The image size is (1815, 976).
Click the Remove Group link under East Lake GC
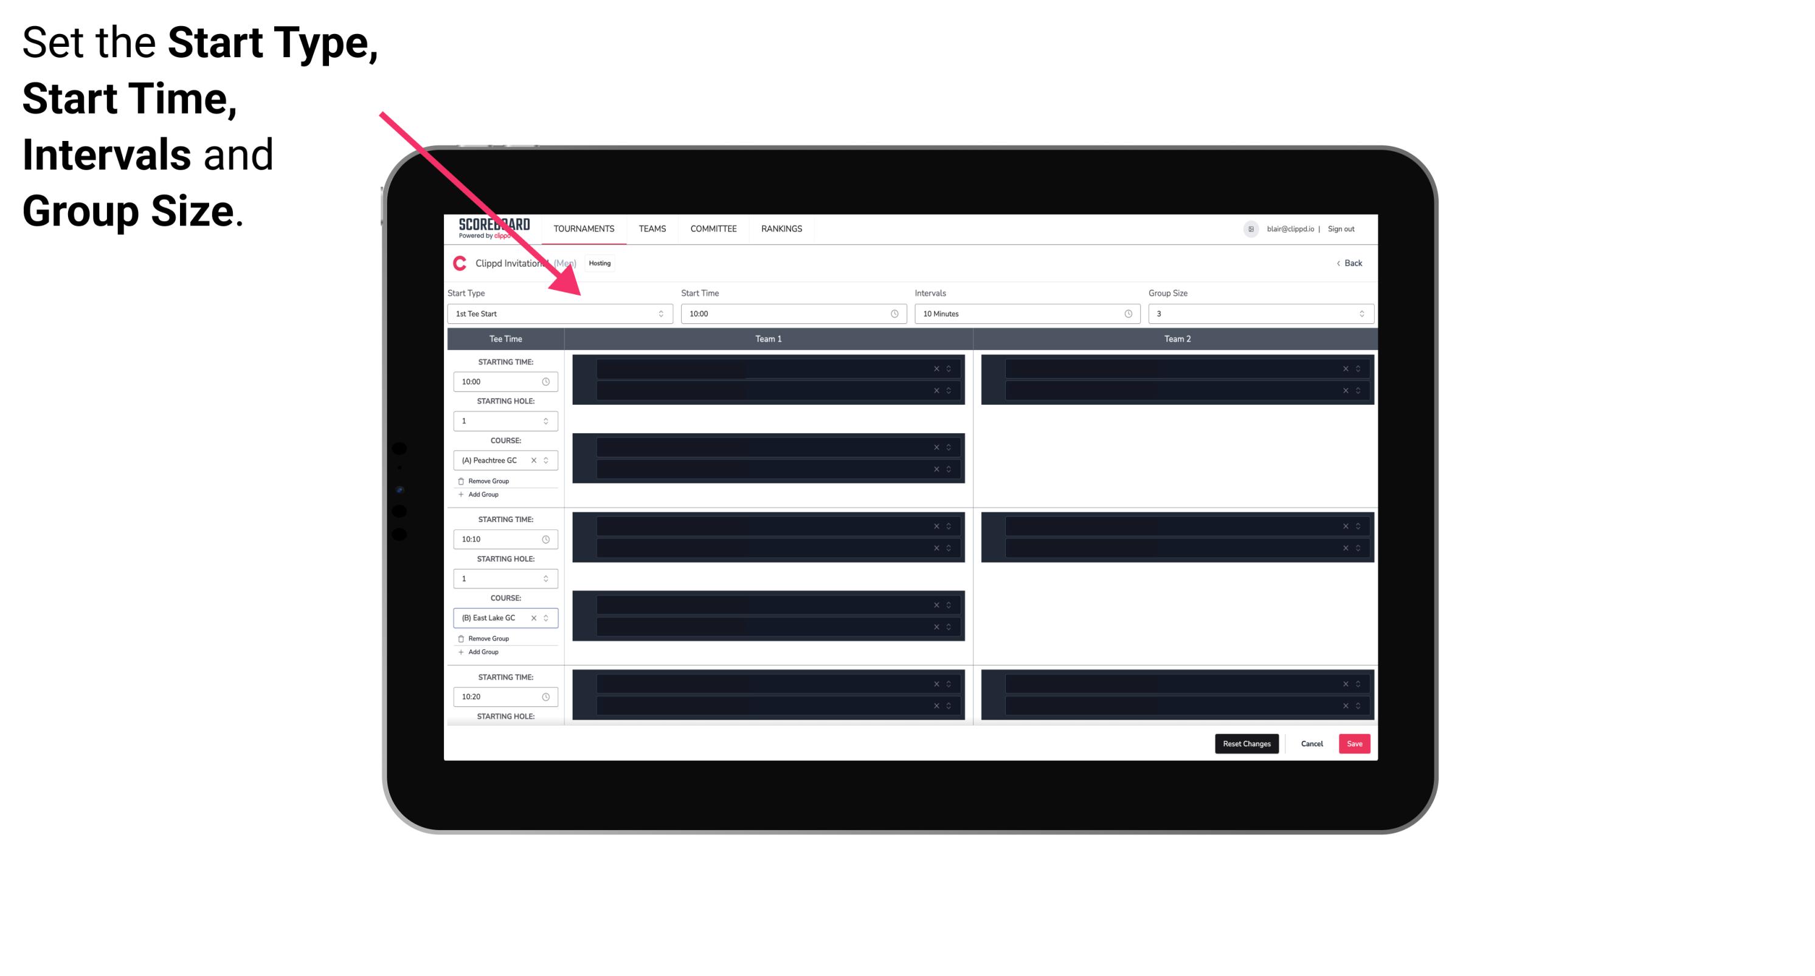pos(486,638)
